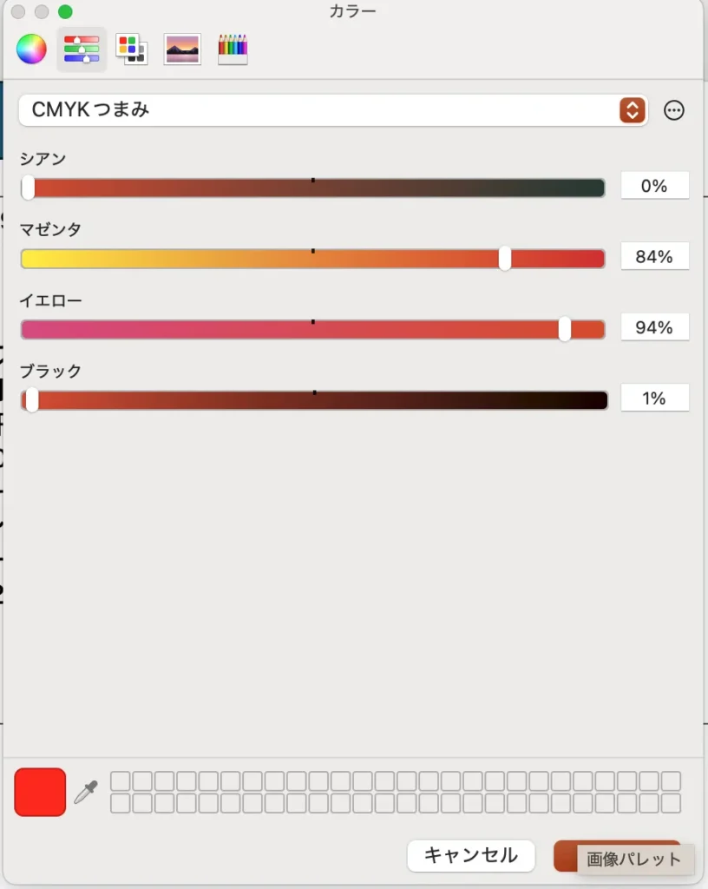708x889 pixels.
Task: Switch to the pencils color picker
Action: click(x=233, y=49)
